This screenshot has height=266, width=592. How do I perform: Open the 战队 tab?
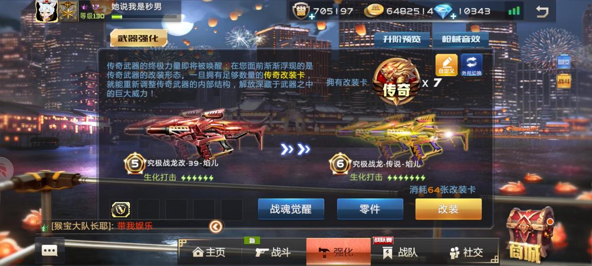400,252
